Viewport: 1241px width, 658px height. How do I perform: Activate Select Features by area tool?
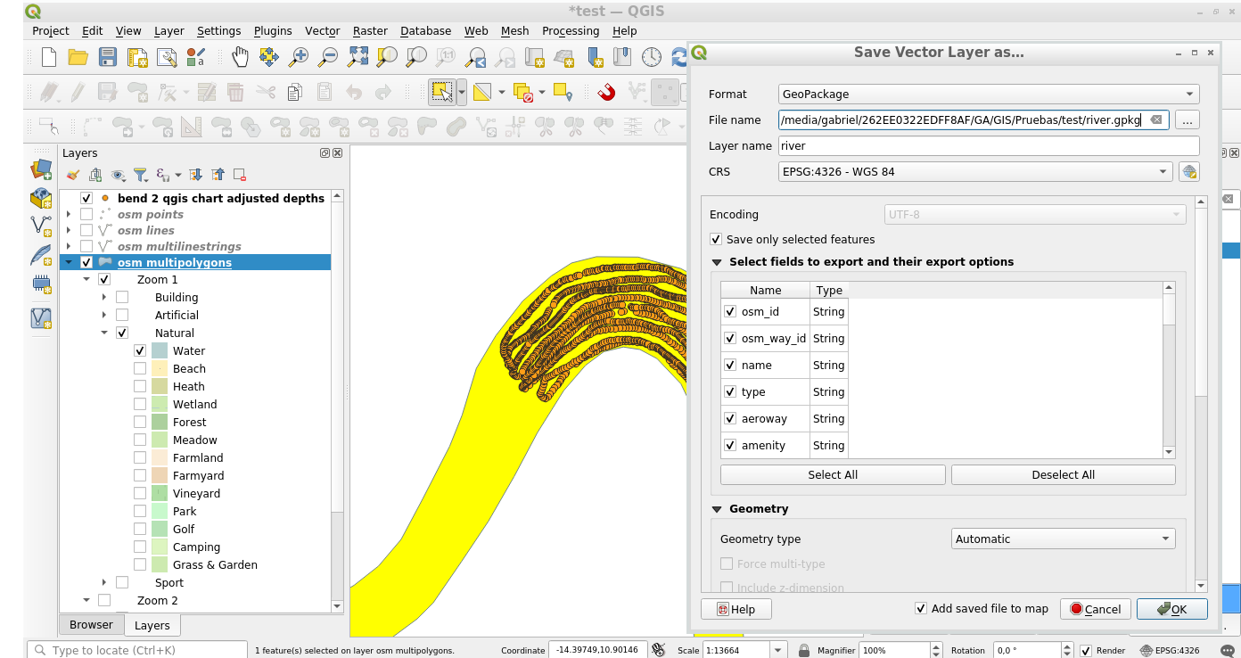tap(442, 92)
